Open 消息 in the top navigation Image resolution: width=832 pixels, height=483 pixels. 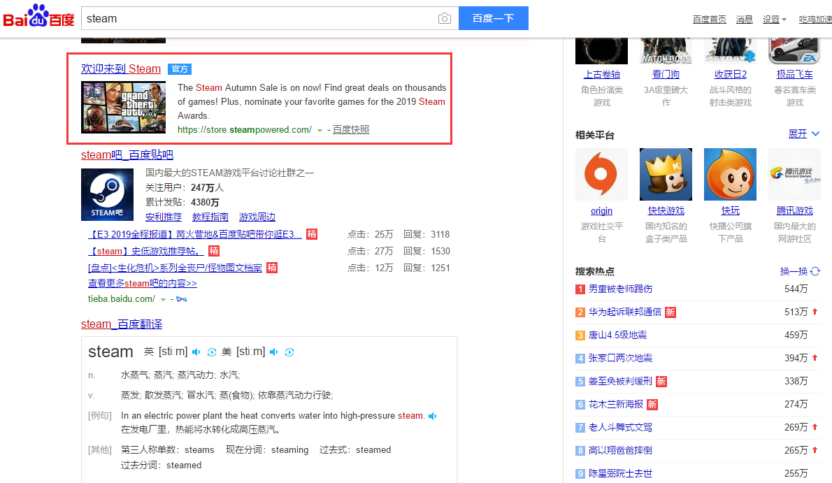(745, 19)
